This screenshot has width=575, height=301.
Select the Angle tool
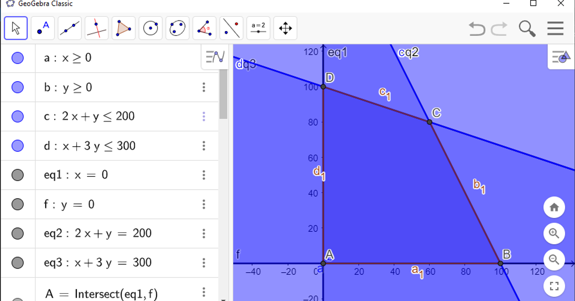[x=205, y=28]
